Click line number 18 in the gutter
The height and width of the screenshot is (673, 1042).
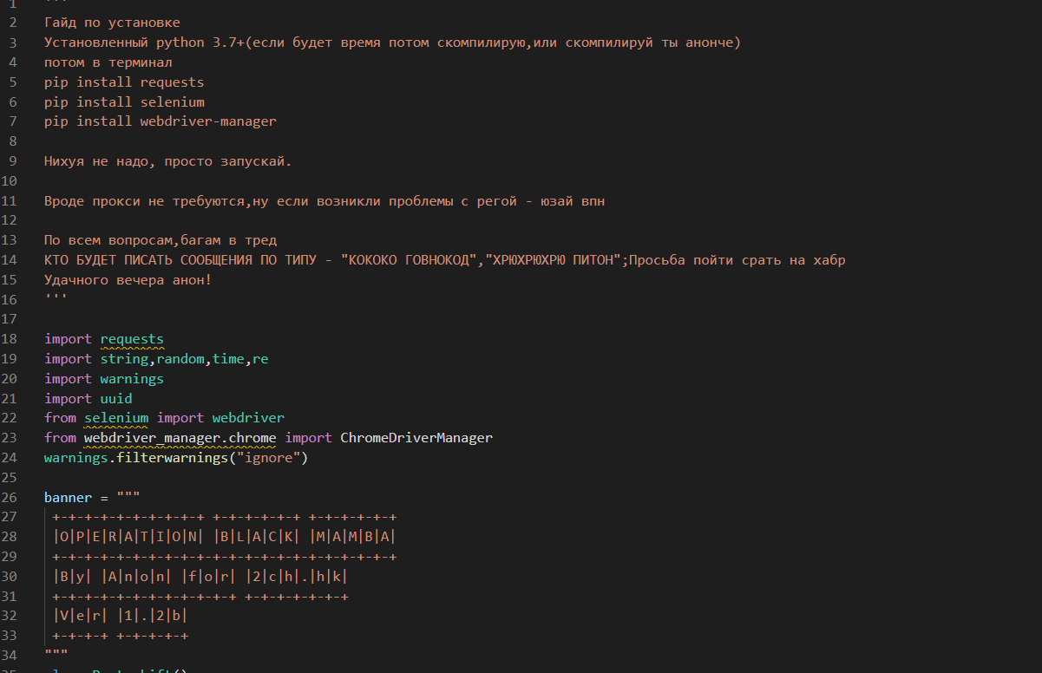click(x=10, y=339)
